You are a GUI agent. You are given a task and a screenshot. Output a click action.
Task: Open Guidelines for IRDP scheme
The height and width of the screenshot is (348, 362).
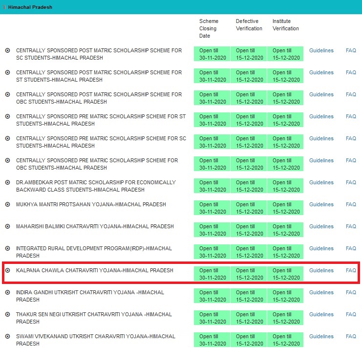[321, 248]
